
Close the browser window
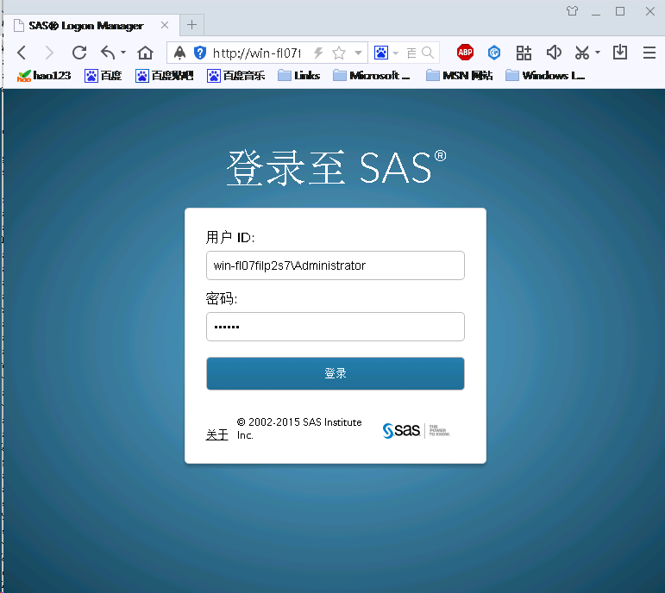coord(649,11)
